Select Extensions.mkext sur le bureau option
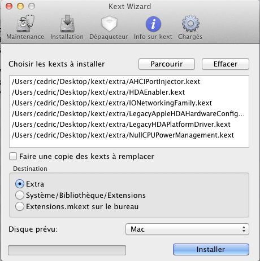Screen dimensions: 260x261 pyautogui.click(x=20, y=206)
